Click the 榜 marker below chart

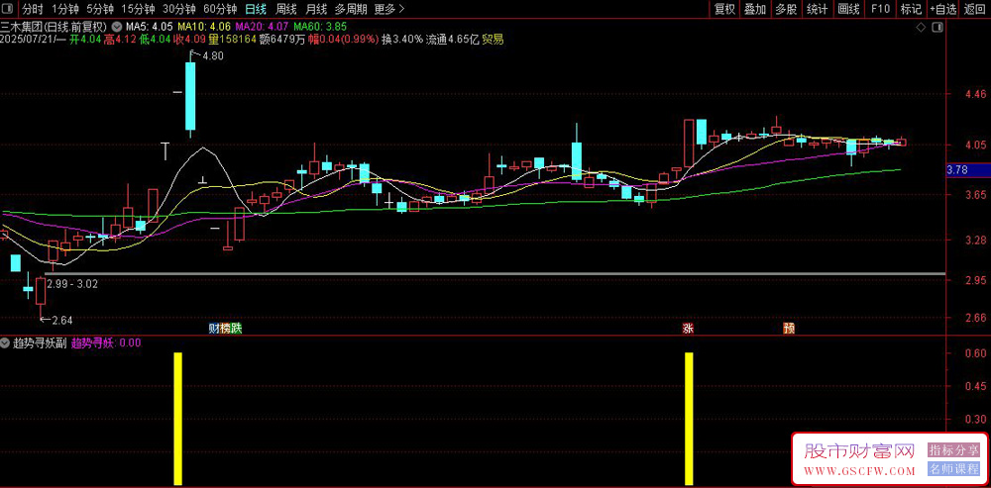click(225, 329)
